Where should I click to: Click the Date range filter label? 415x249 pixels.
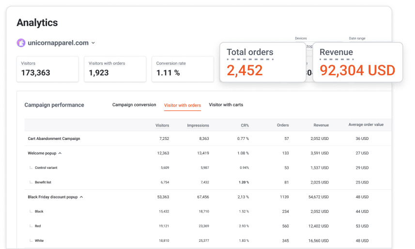(x=357, y=38)
